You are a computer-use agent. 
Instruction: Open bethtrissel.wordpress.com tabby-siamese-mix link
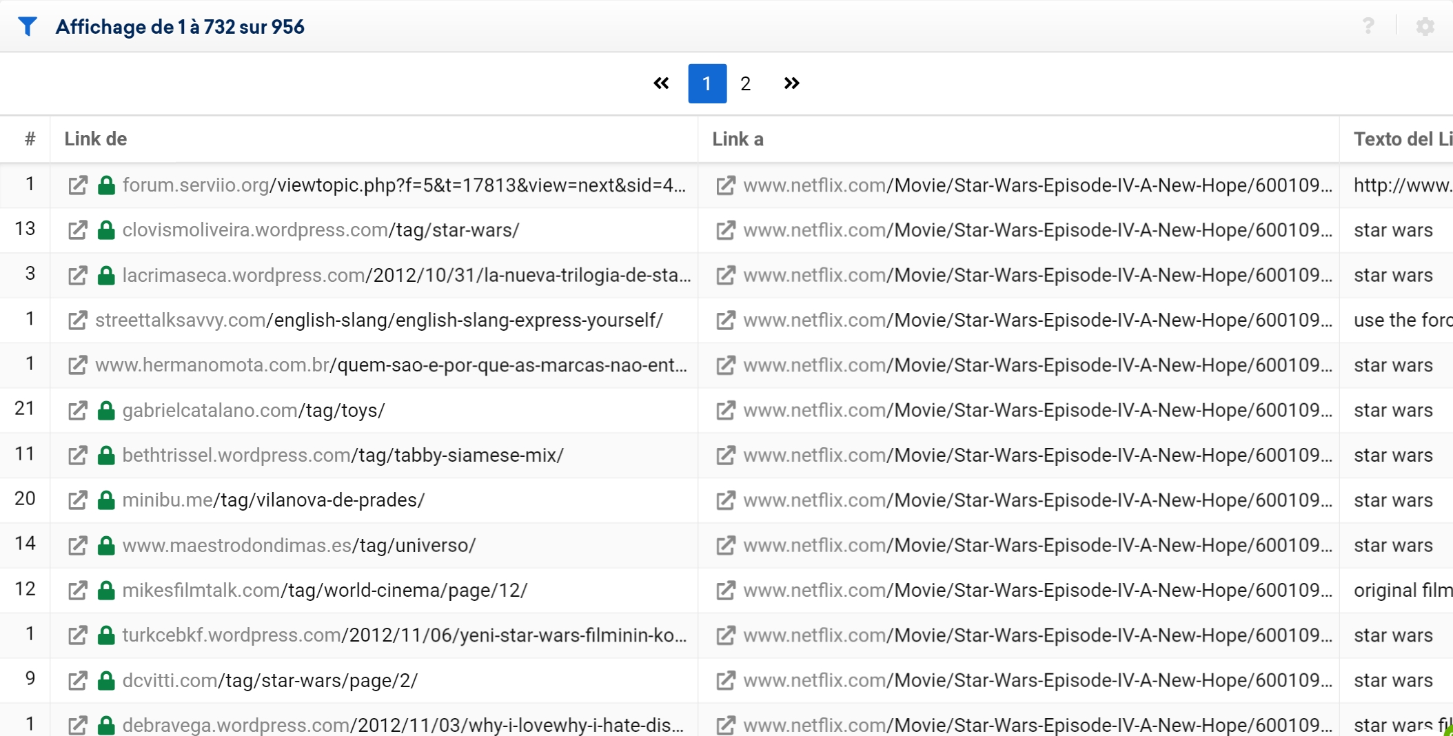343,456
